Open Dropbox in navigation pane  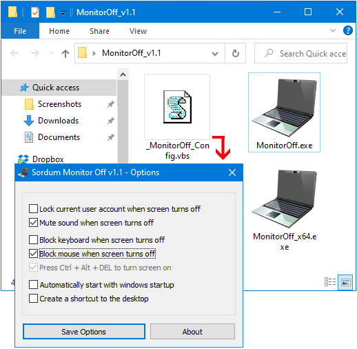(48, 159)
